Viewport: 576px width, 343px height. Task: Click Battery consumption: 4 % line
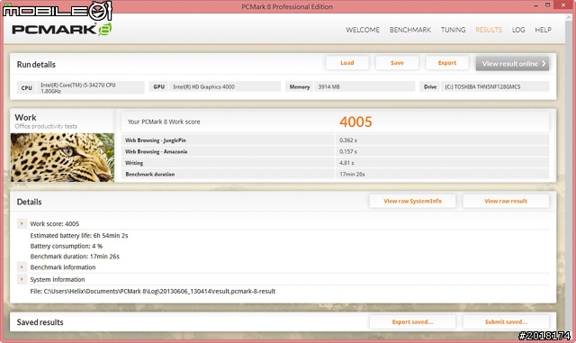point(67,246)
